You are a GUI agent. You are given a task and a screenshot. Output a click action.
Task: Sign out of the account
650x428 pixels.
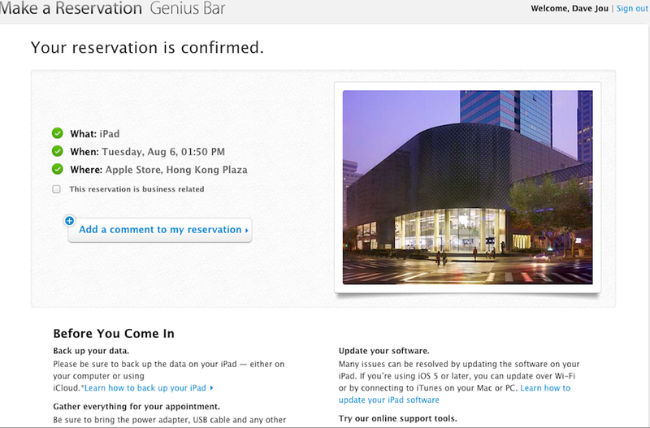pos(632,8)
